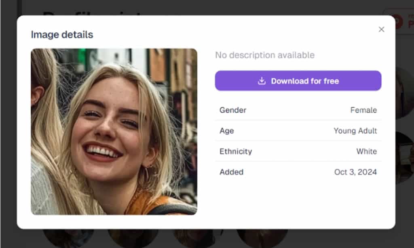Click the Female value

(363, 110)
